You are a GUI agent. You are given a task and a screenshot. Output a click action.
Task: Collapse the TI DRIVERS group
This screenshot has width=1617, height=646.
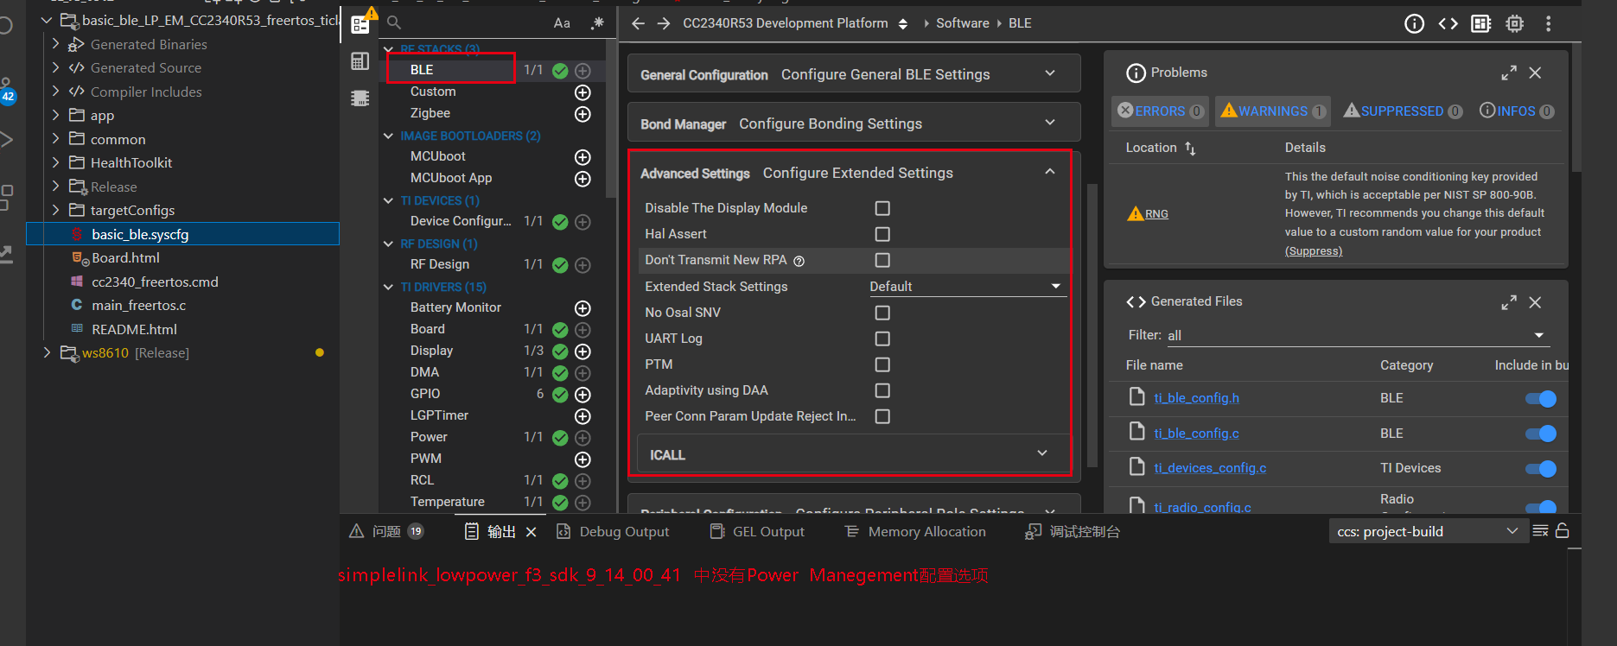point(389,288)
